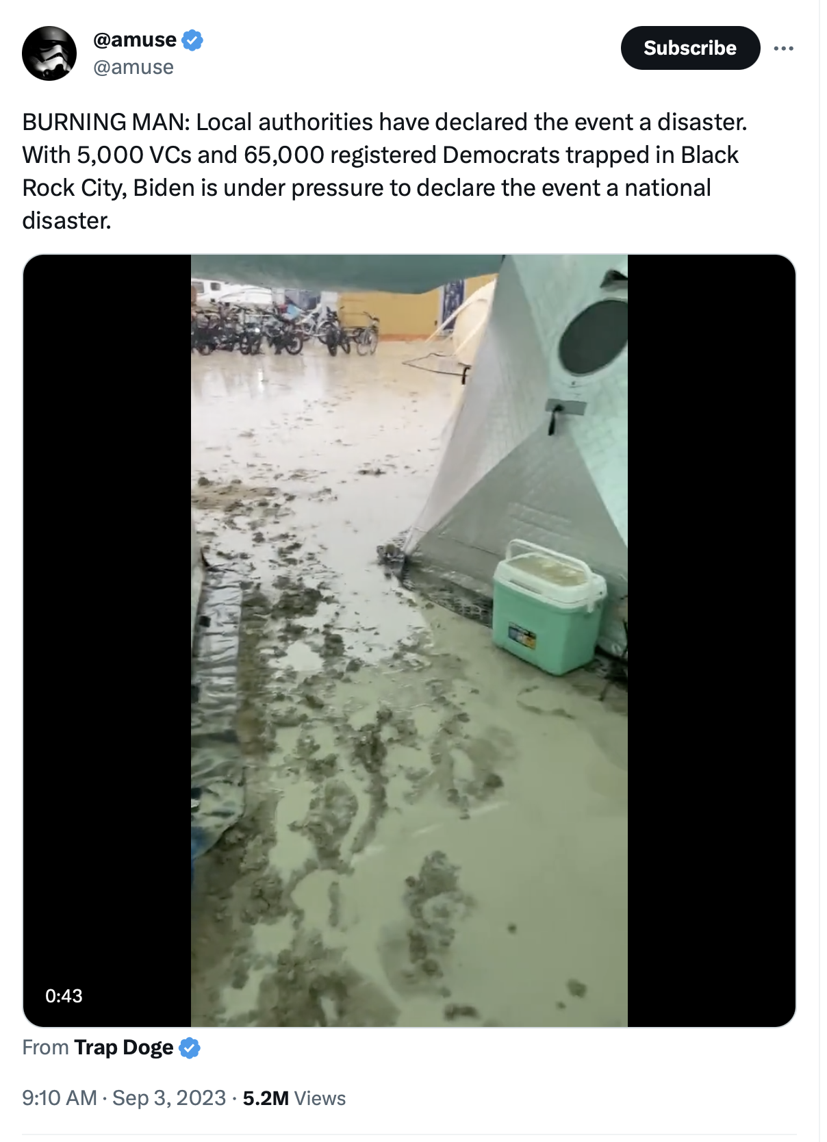This screenshot has height=1142, width=827.
Task: Open the bold @amuse display name
Action: pyautogui.click(x=135, y=40)
